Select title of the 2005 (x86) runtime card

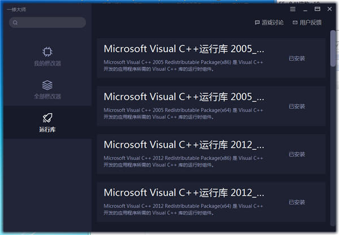point(184,49)
